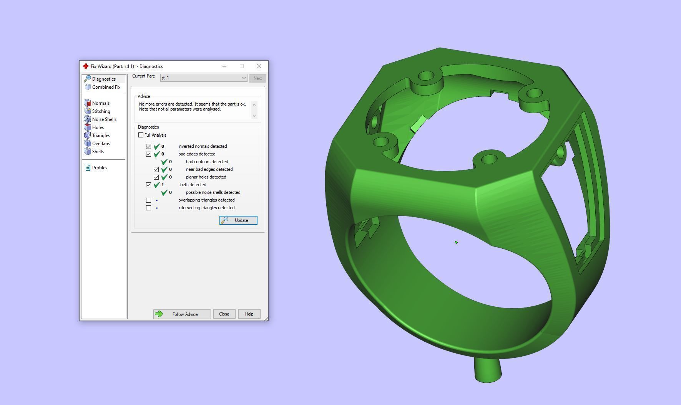
Task: Open the Normals fix icon
Action: (x=88, y=103)
